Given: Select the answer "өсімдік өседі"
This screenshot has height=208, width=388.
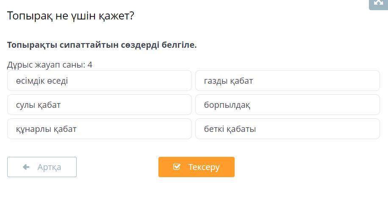Looking at the screenshot, I should [x=99, y=81].
